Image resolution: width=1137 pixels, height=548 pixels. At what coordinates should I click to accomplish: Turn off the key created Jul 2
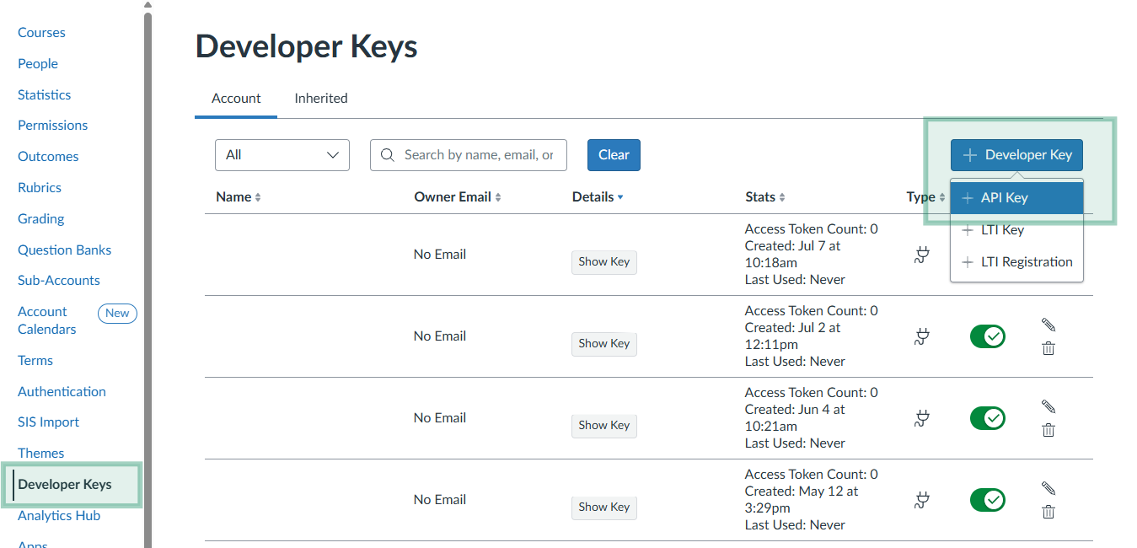[x=988, y=337]
